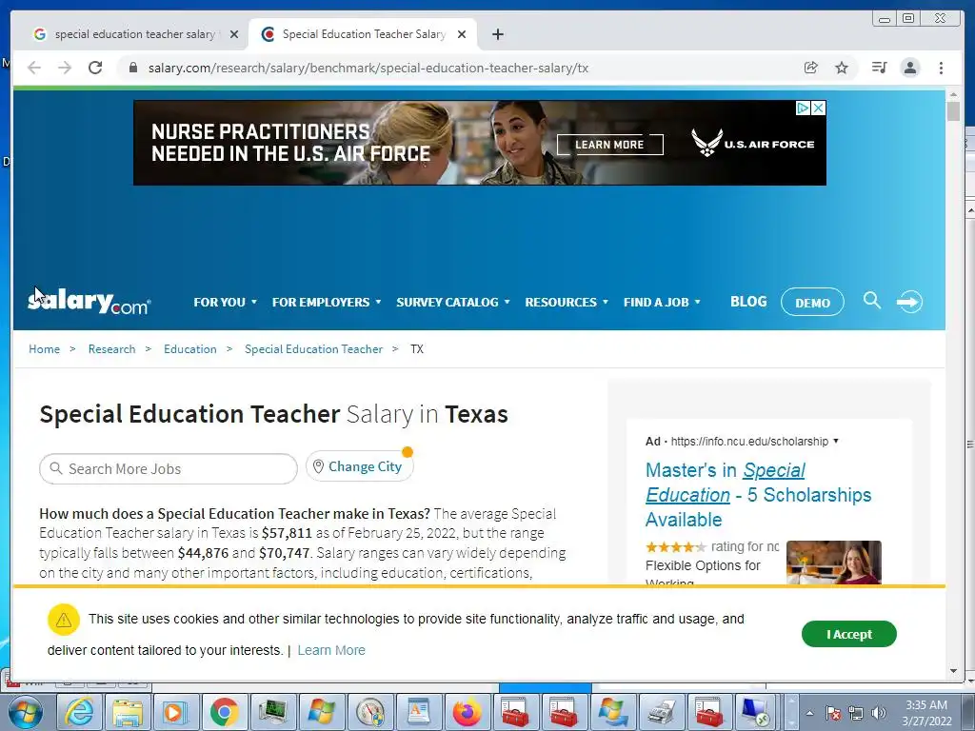Open the clock showing 3:35 AM
The height and width of the screenshot is (731, 975).
pos(926,713)
